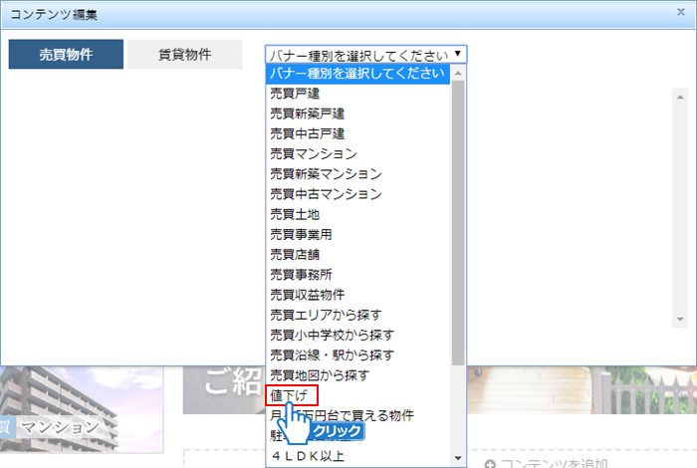697x468 pixels.
Task: Click the コンテンツを追加 plus icon
Action: [x=489, y=463]
